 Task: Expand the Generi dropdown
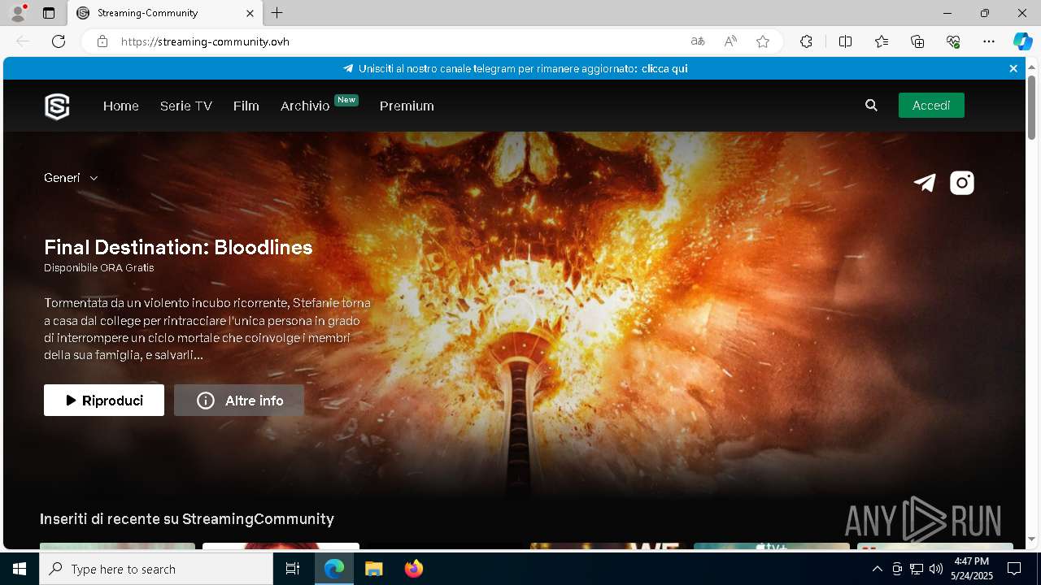[71, 178]
